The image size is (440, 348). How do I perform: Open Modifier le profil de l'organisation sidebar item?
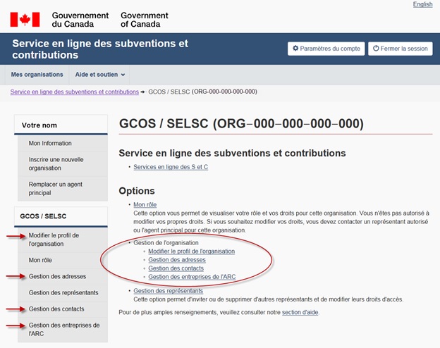[54, 240]
